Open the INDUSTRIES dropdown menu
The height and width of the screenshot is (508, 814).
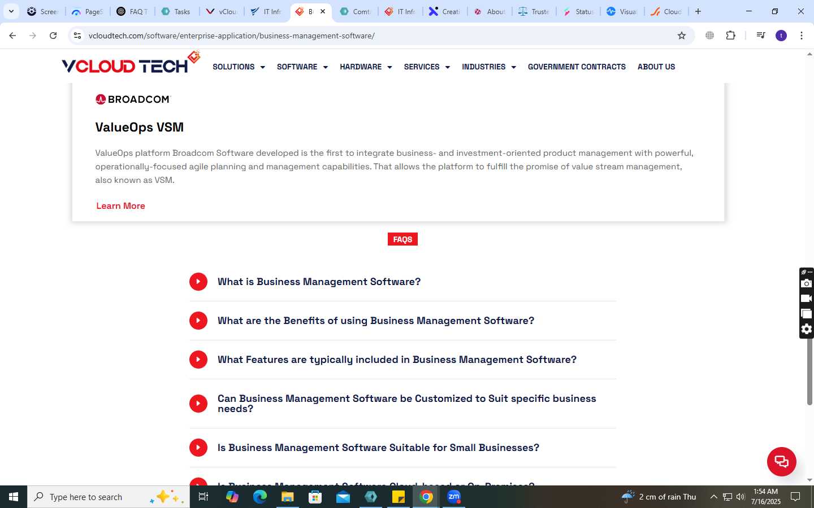[x=489, y=67]
